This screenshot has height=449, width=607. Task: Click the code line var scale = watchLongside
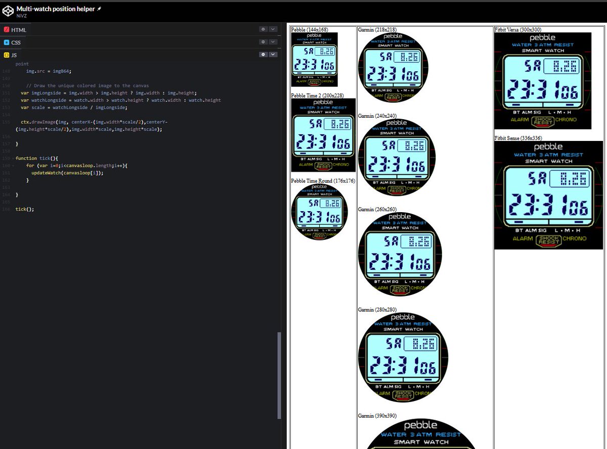pyautogui.click(x=74, y=107)
